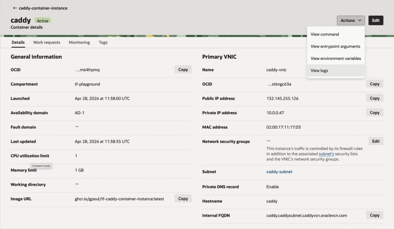394x229 pixels.
Task: Select View logs from Actions menu
Action: [x=336, y=71]
